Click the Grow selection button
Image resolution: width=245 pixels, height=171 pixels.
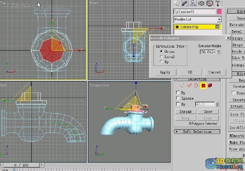click(x=208, y=112)
